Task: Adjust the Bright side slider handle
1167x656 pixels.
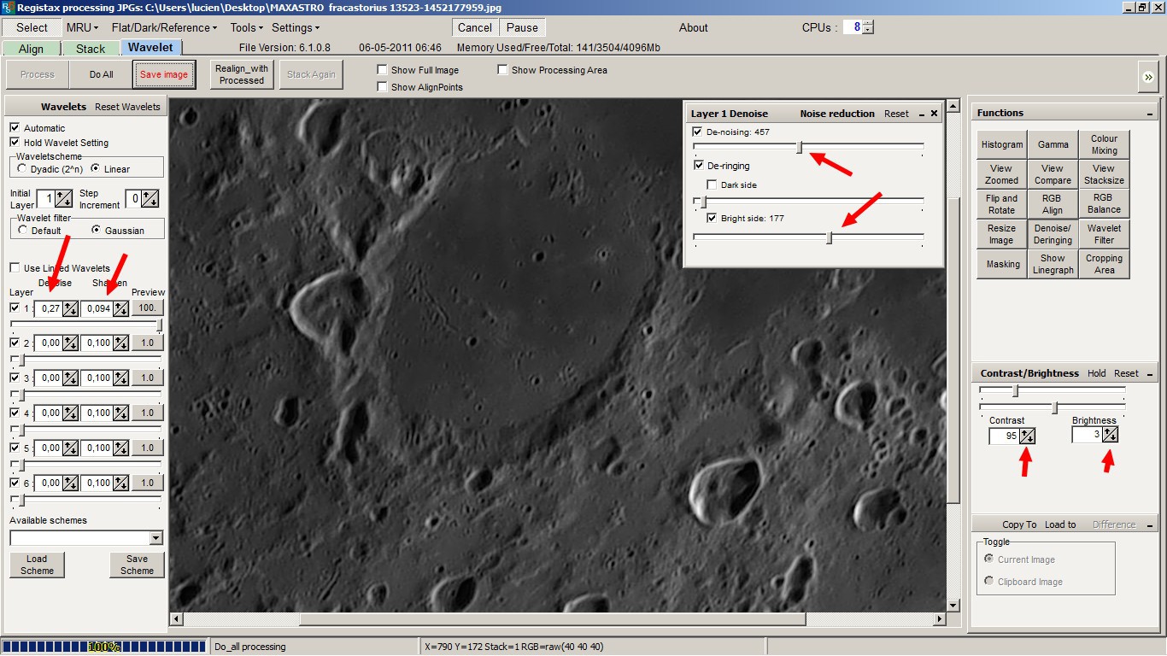Action: click(830, 237)
